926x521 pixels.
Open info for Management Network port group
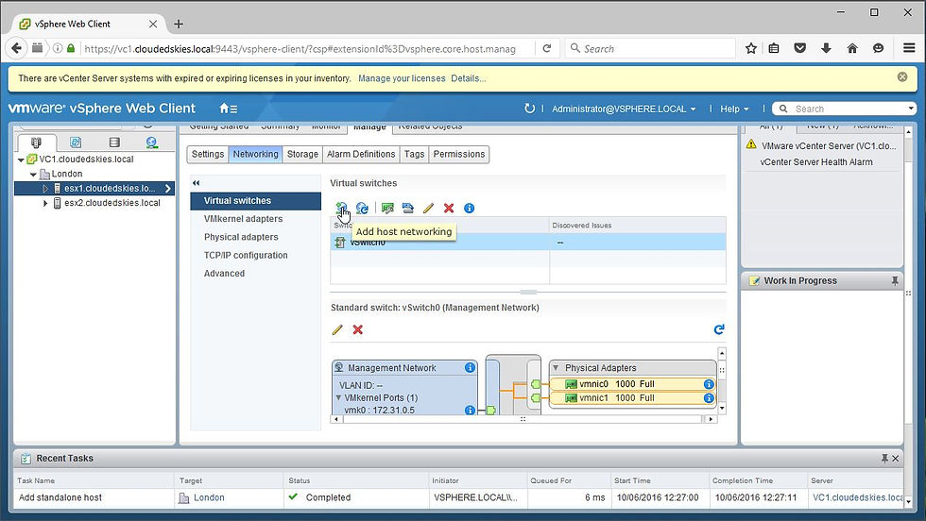[x=470, y=367]
